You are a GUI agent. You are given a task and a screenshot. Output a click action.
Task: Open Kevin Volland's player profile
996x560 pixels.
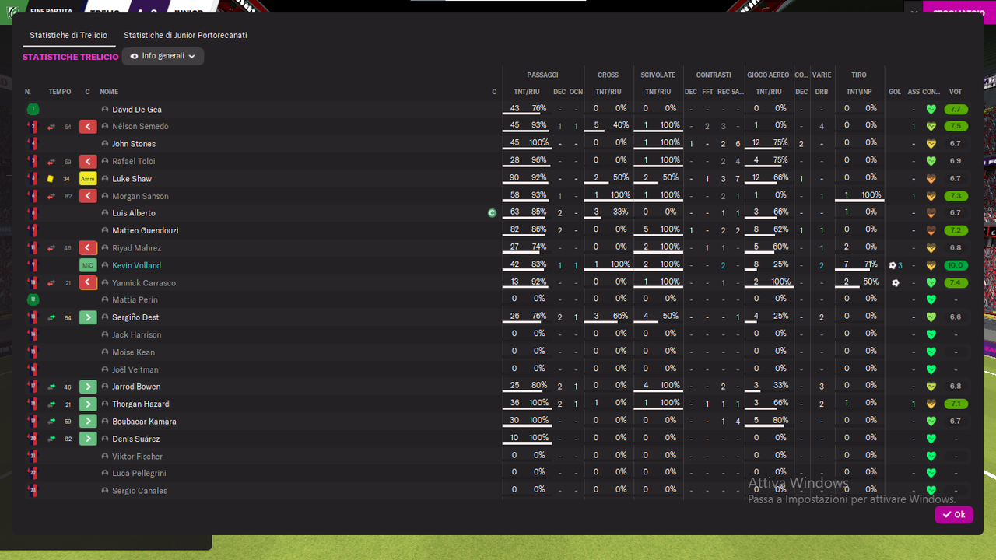pos(137,265)
